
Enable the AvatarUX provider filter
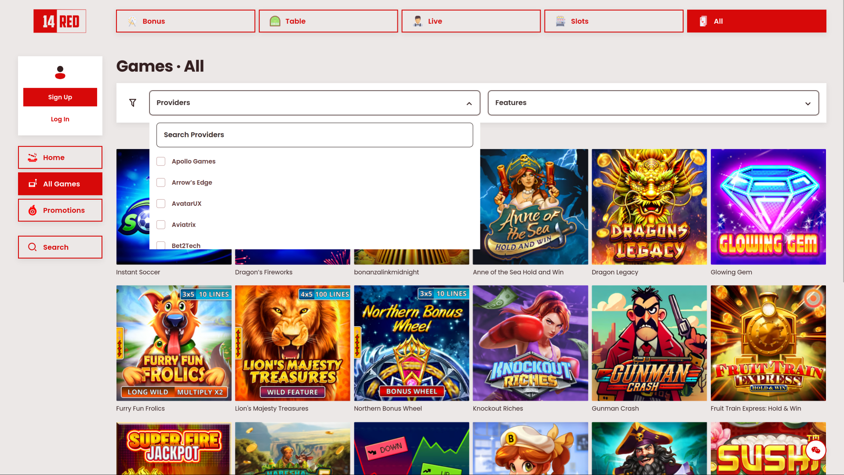pos(161,203)
